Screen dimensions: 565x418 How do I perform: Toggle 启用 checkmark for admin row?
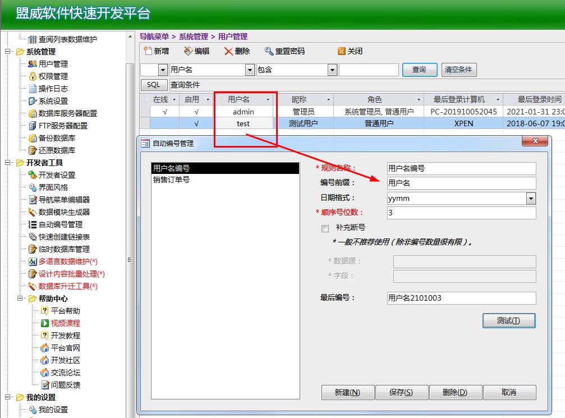(196, 112)
